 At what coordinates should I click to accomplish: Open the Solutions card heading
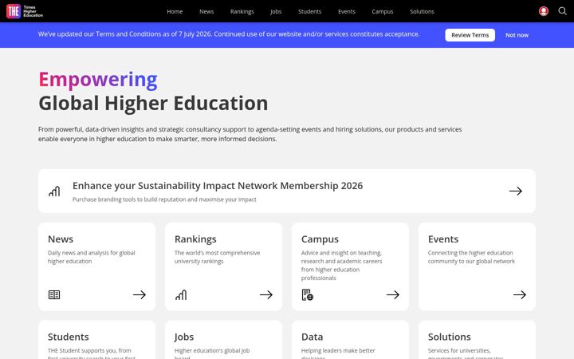click(449, 337)
